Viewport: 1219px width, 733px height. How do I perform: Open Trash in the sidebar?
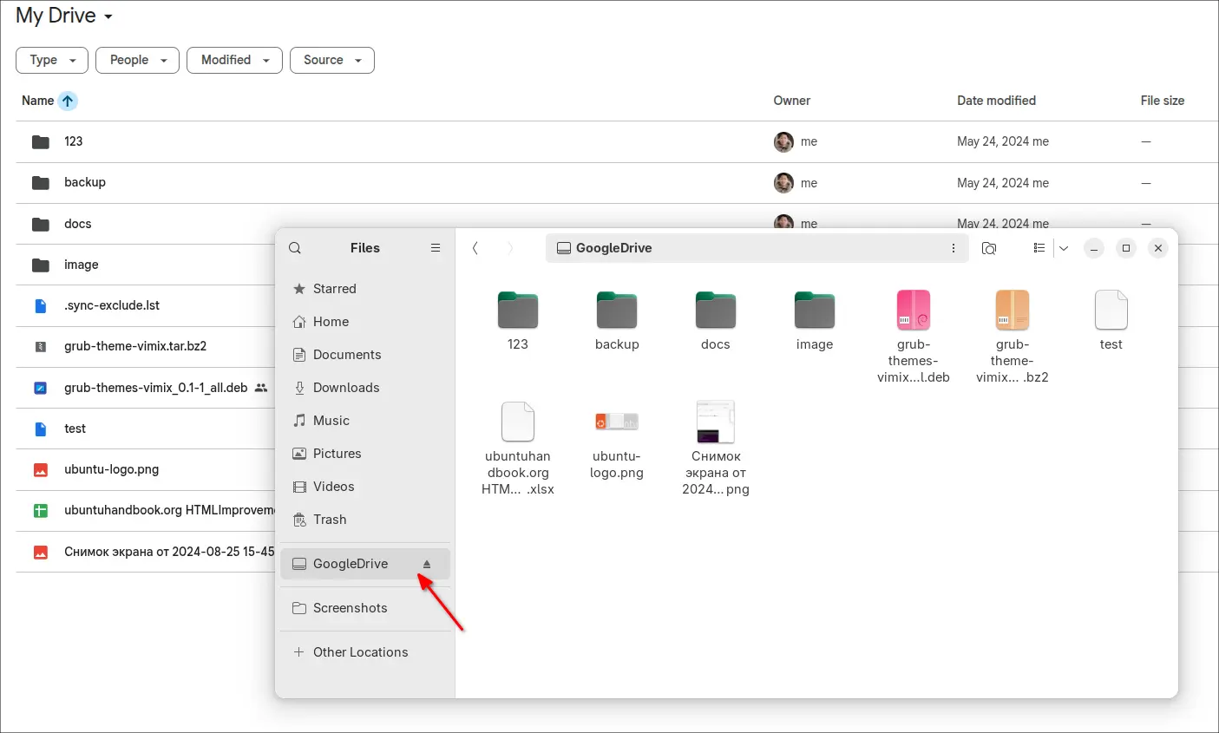click(329, 520)
